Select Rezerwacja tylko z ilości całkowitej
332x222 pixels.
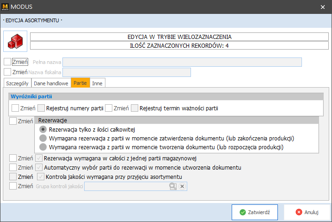coord(43,129)
